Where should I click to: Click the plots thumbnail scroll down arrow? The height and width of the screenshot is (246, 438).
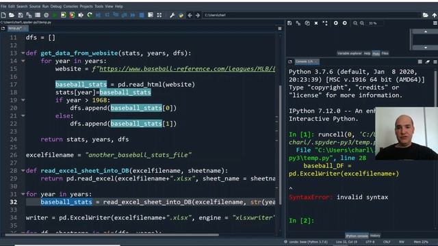[x=426, y=48]
